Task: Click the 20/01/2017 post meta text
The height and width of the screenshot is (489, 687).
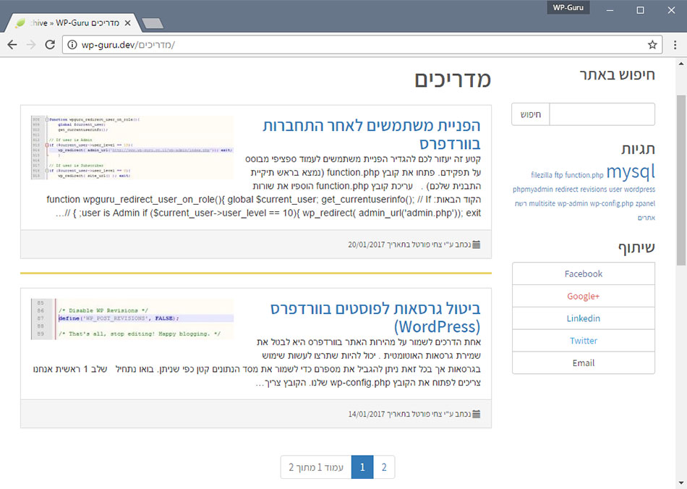Action: tap(409, 244)
